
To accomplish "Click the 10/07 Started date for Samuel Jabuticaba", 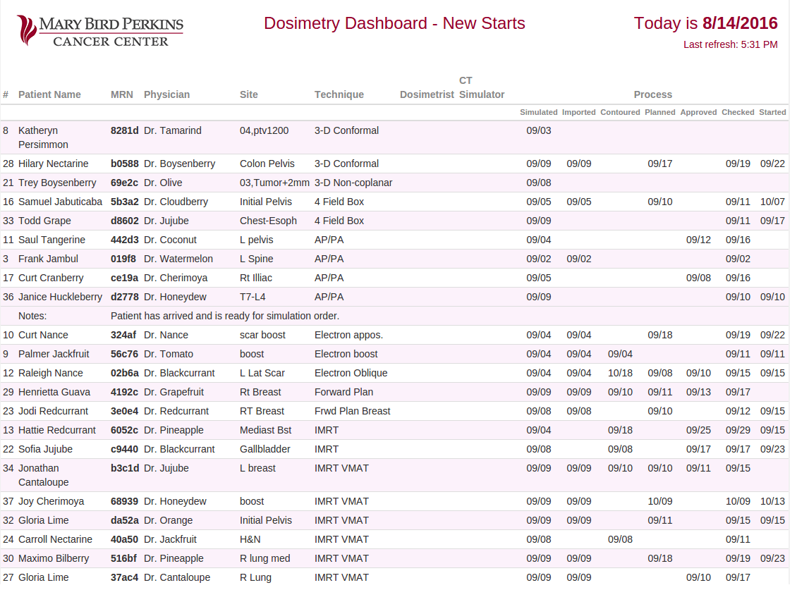I will (x=772, y=202).
